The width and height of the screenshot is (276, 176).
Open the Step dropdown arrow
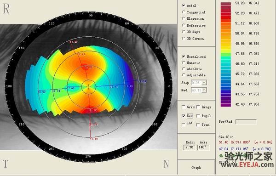tap(204, 83)
